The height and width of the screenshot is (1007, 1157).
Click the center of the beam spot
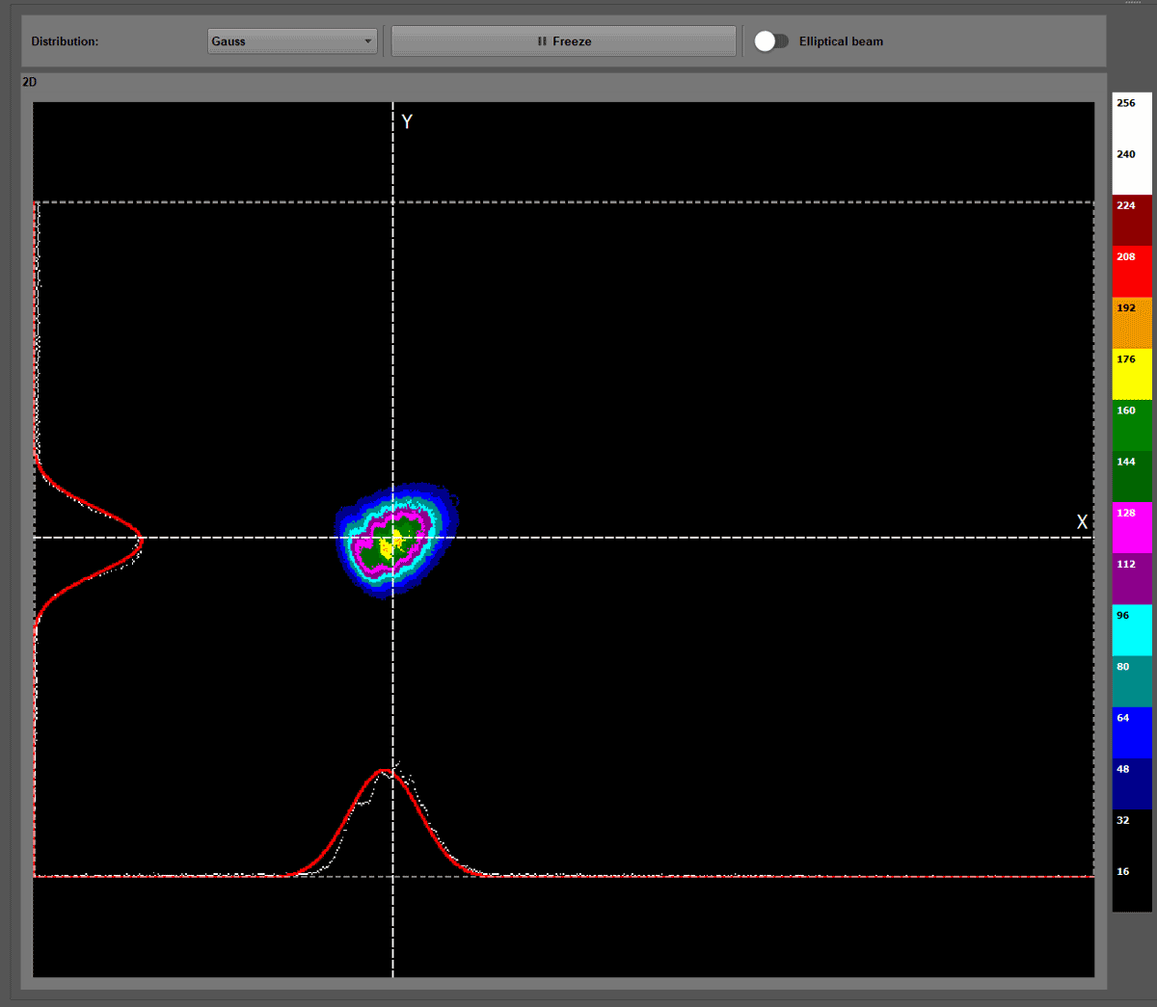coord(393,540)
